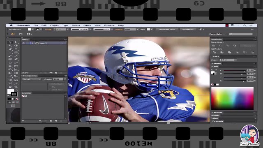
Task: Open the Spotlight search icon
Action: click(x=245, y=25)
